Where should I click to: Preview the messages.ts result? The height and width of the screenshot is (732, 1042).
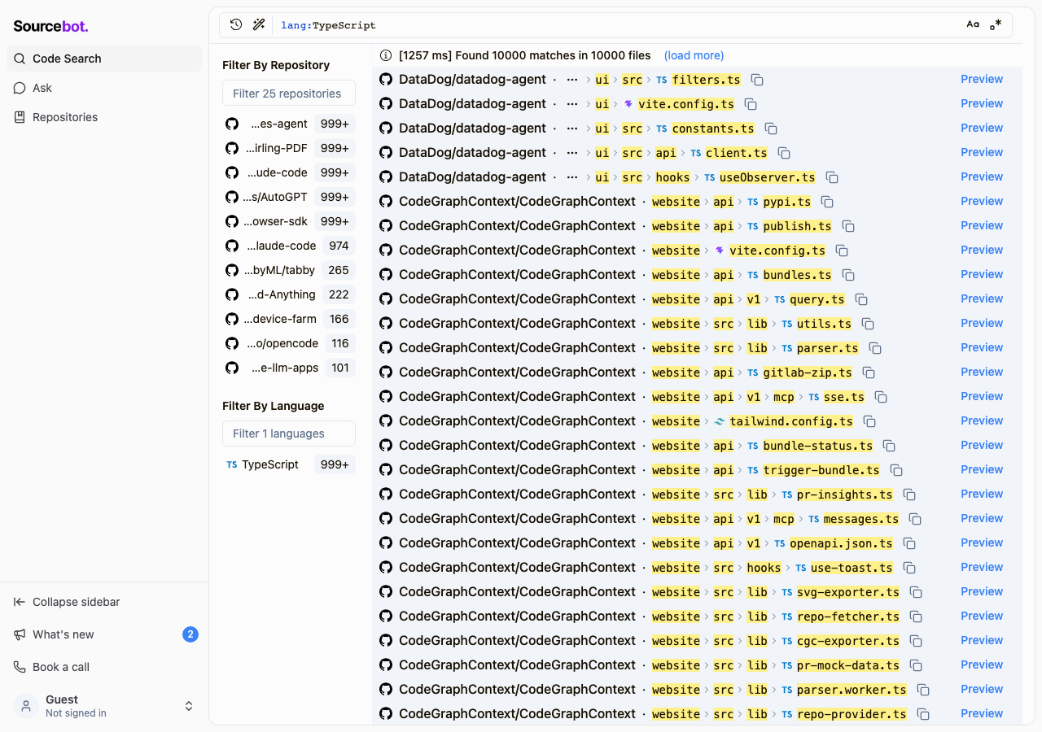(982, 518)
